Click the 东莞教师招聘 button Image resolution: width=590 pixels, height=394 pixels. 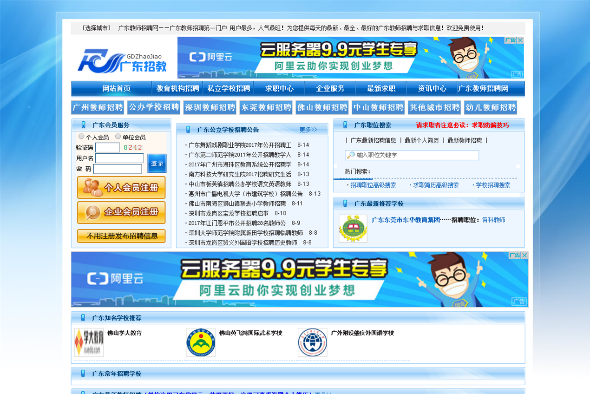[x=266, y=107]
